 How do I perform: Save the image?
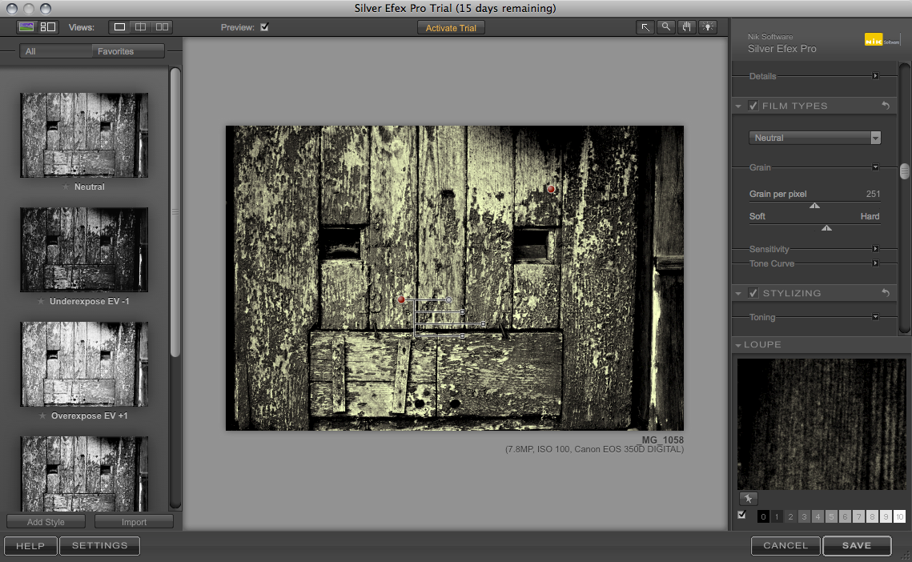857,546
